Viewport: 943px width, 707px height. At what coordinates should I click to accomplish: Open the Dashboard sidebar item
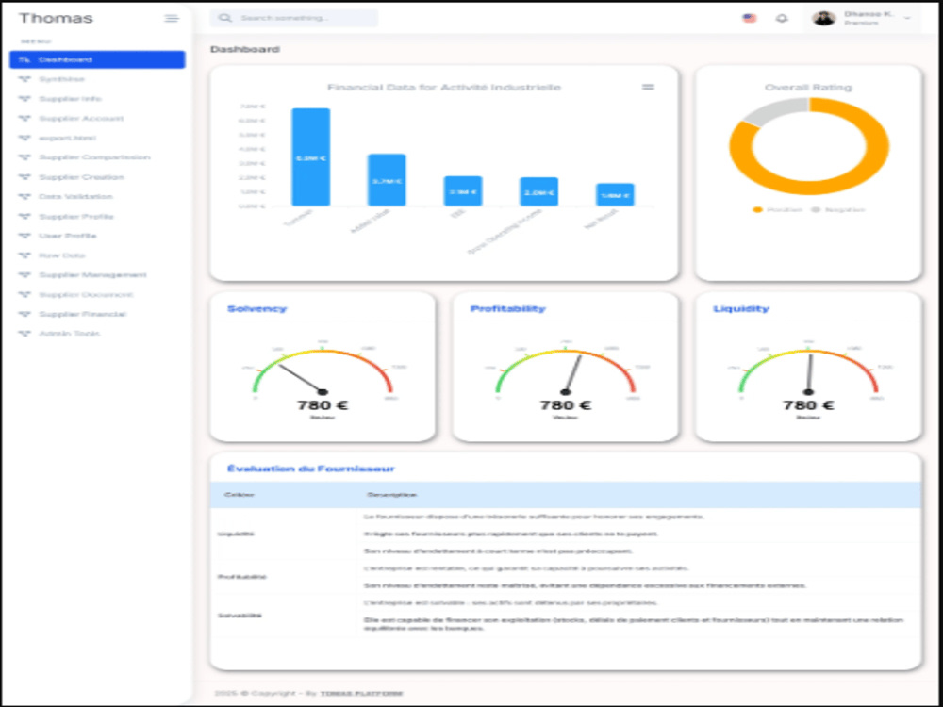[97, 59]
